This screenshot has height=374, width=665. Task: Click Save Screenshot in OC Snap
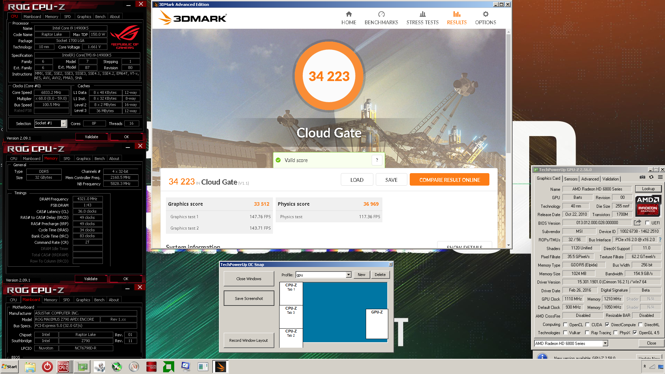coord(249,299)
